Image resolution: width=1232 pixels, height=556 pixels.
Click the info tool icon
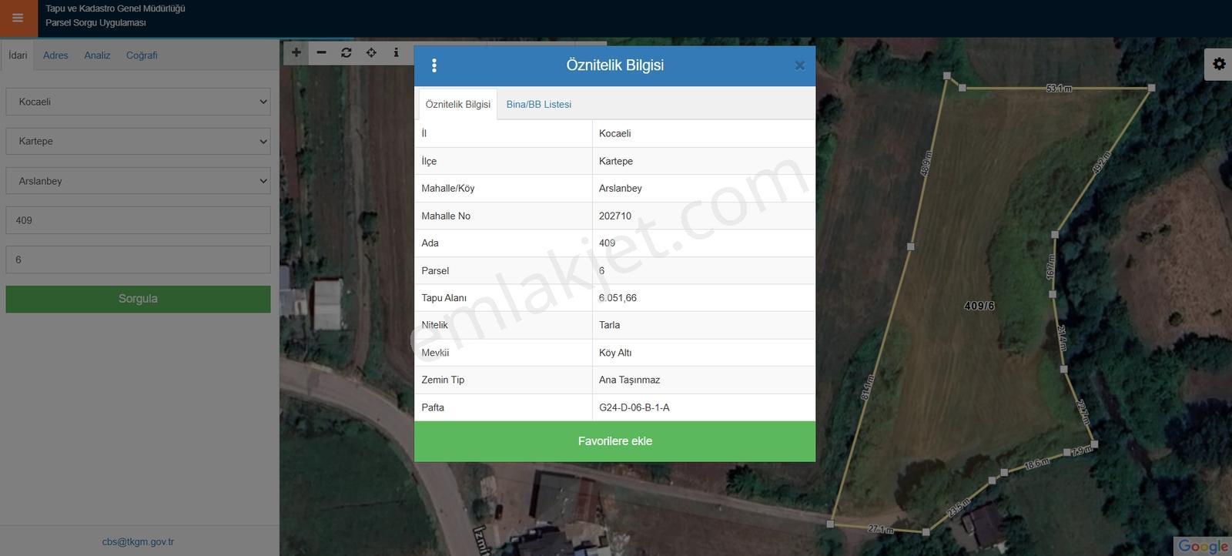pos(396,52)
